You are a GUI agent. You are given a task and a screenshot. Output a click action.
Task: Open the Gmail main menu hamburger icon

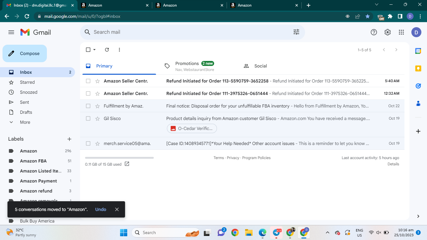pos(11,32)
